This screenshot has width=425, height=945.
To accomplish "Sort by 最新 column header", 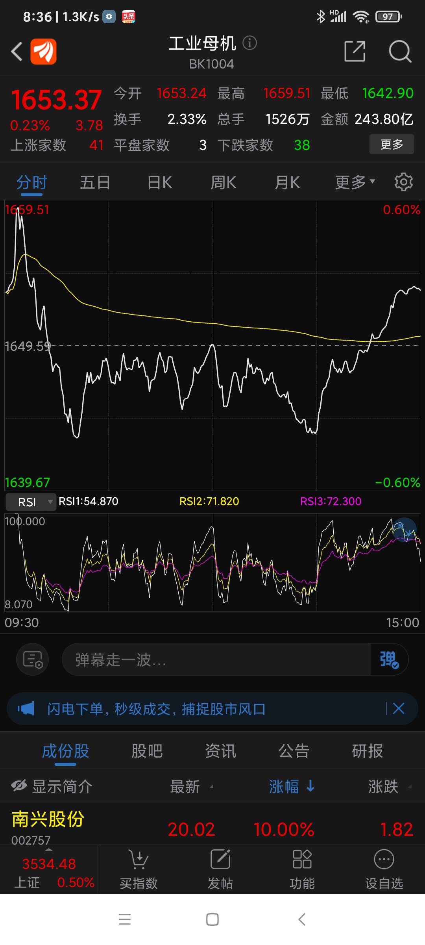I will pos(192,787).
